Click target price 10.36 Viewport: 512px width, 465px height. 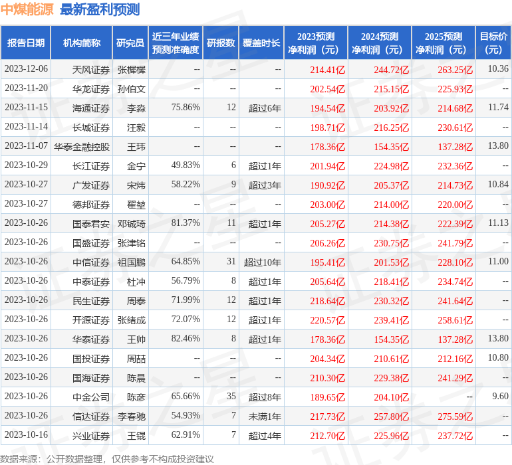[498, 69]
